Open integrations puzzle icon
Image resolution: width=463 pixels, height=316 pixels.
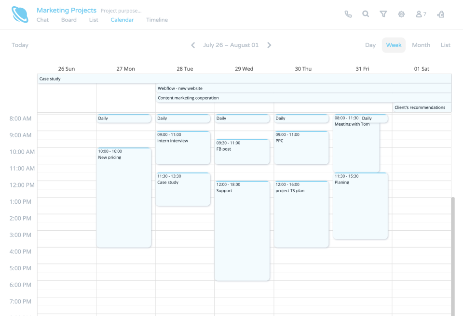pyautogui.click(x=441, y=14)
